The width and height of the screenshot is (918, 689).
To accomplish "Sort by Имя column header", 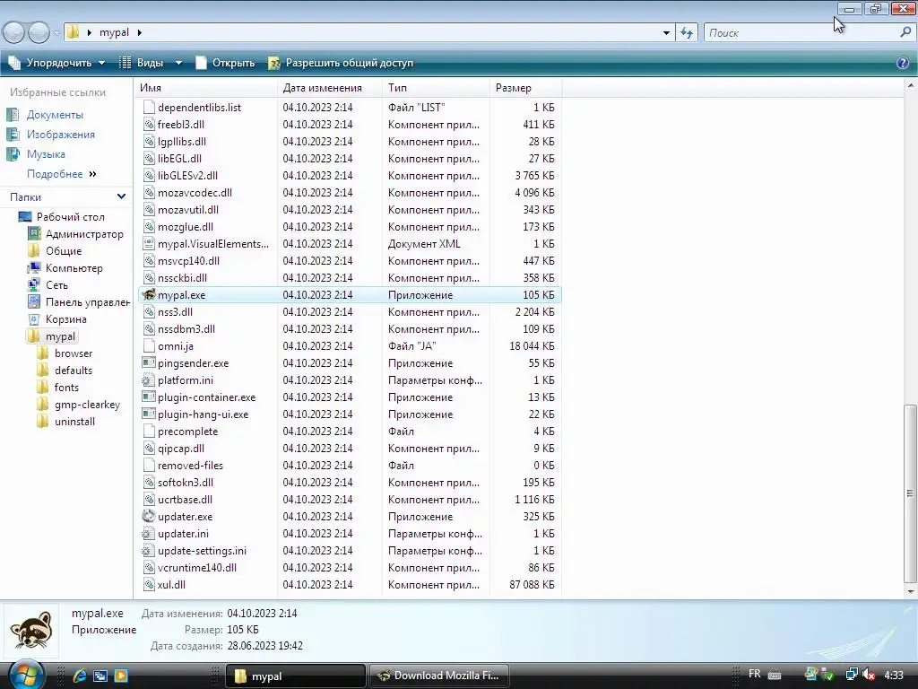I will pos(206,88).
